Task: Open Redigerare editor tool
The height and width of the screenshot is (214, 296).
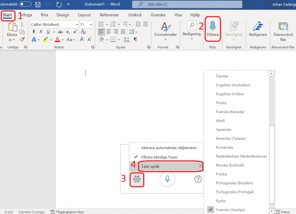Action: [x=258, y=29]
